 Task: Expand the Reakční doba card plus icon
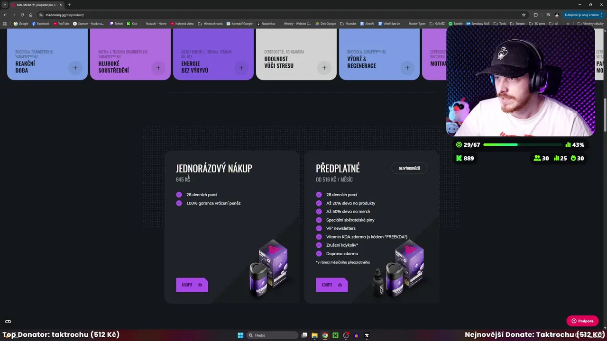(x=75, y=68)
